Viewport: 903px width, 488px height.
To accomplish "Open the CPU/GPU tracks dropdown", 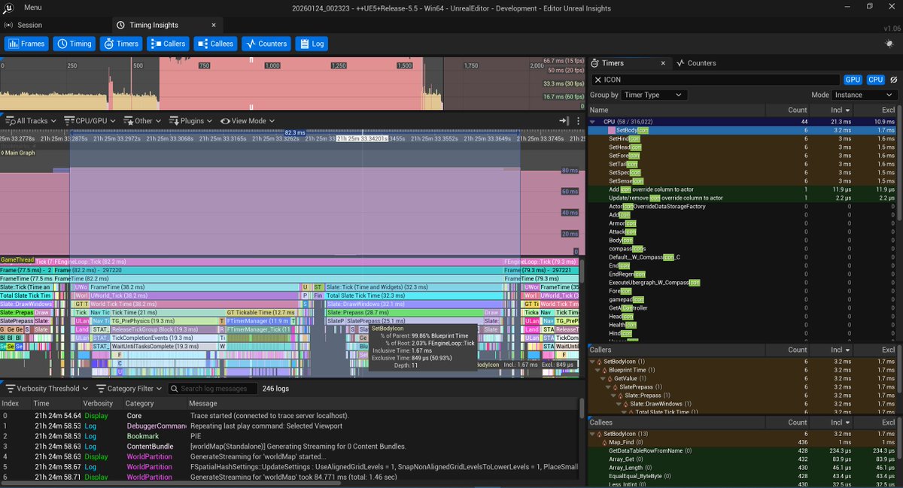I will 90,120.
